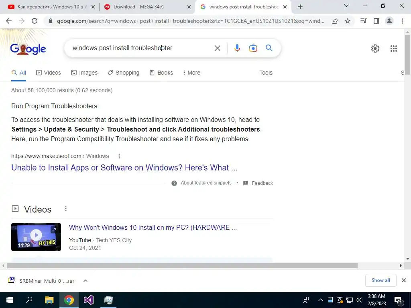The height and width of the screenshot is (308, 411).
Task: Close the YouTube tab
Action: pos(93,7)
